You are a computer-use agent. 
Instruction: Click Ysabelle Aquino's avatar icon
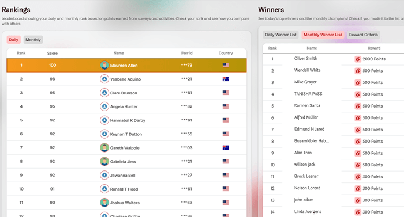coord(104,79)
